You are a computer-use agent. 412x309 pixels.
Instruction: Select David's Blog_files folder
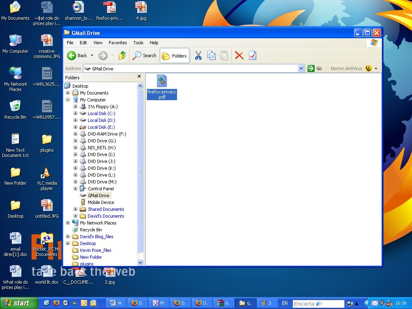(97, 237)
